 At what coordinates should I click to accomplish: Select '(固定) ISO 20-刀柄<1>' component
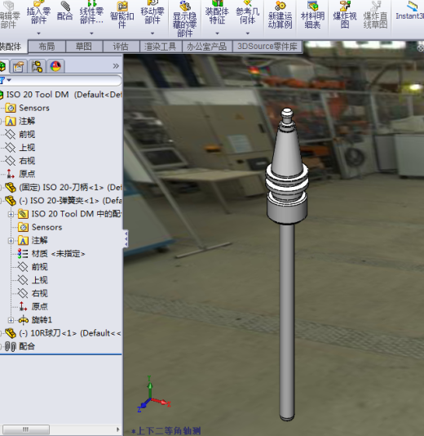tap(64, 188)
